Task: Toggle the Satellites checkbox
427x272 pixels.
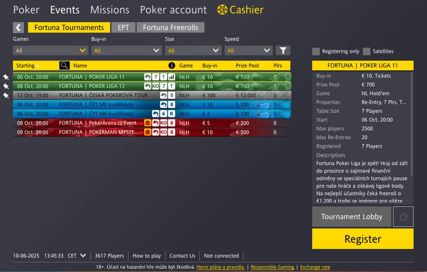Action: click(367, 51)
